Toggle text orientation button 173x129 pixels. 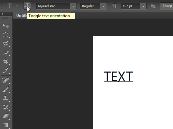point(27,6)
